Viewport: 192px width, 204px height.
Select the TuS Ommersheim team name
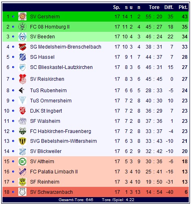tap(51, 101)
